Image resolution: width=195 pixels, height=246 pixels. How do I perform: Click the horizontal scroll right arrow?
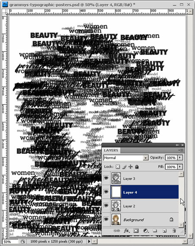point(185,242)
